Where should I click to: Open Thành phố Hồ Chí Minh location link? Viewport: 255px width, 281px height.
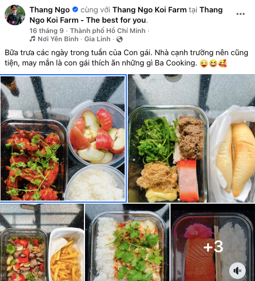click(x=108, y=30)
